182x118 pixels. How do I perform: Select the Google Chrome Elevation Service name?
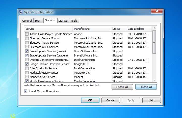click(49, 64)
